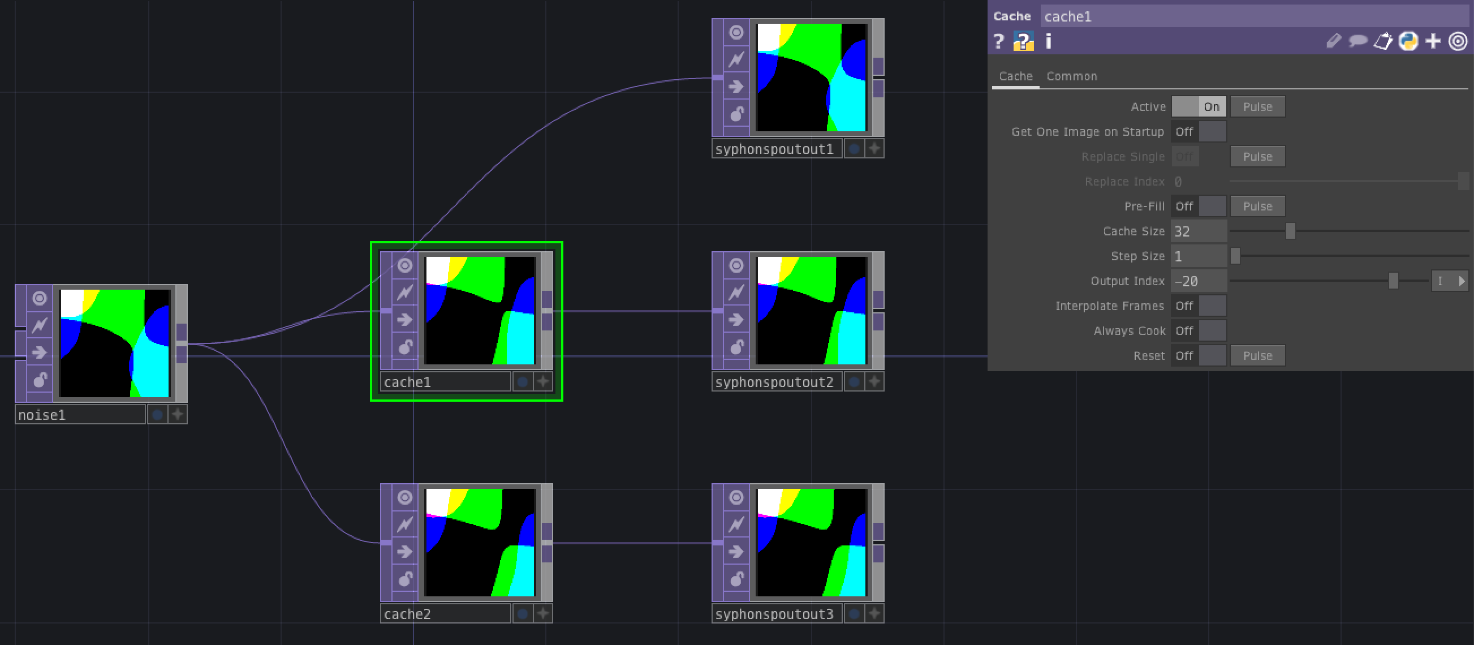Pulse the Active parameter button
The height and width of the screenshot is (645, 1474).
(x=1257, y=106)
